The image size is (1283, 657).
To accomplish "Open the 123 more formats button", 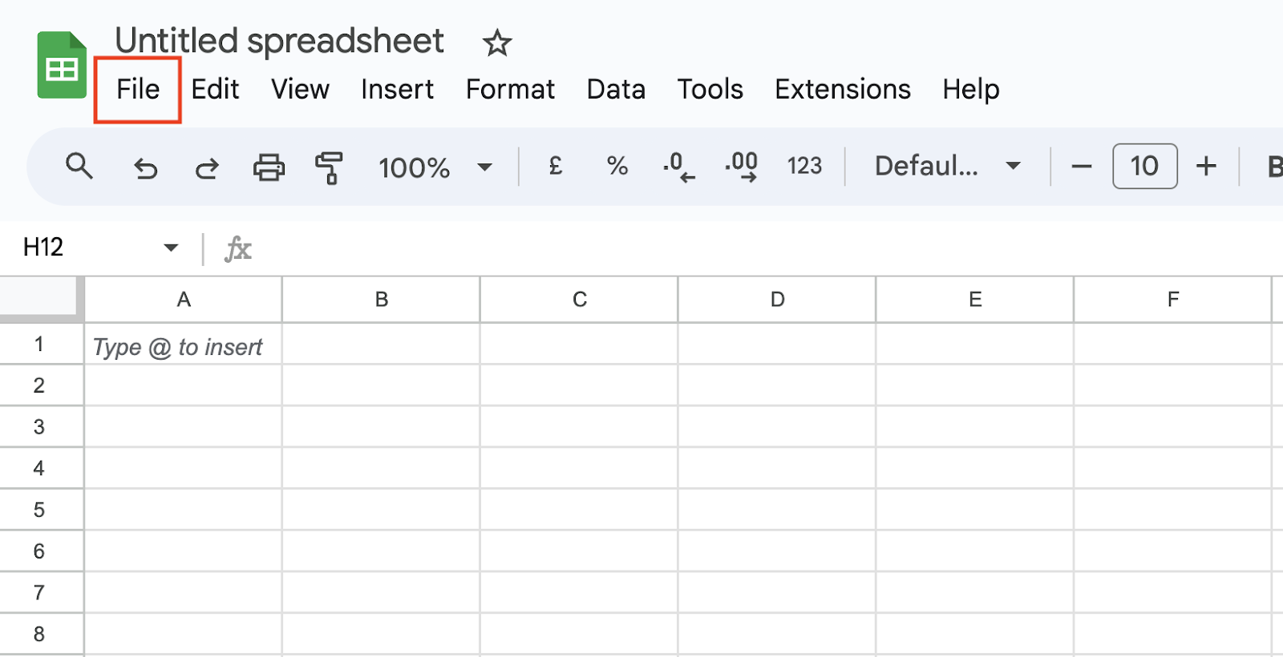I will [x=804, y=166].
